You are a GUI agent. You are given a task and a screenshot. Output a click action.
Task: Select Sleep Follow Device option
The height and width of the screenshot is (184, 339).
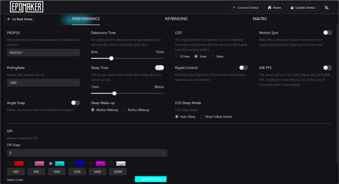[x=216, y=117]
